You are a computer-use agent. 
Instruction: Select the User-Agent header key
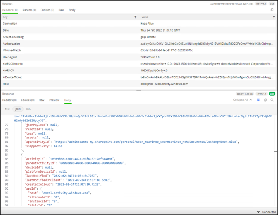pos(10,57)
